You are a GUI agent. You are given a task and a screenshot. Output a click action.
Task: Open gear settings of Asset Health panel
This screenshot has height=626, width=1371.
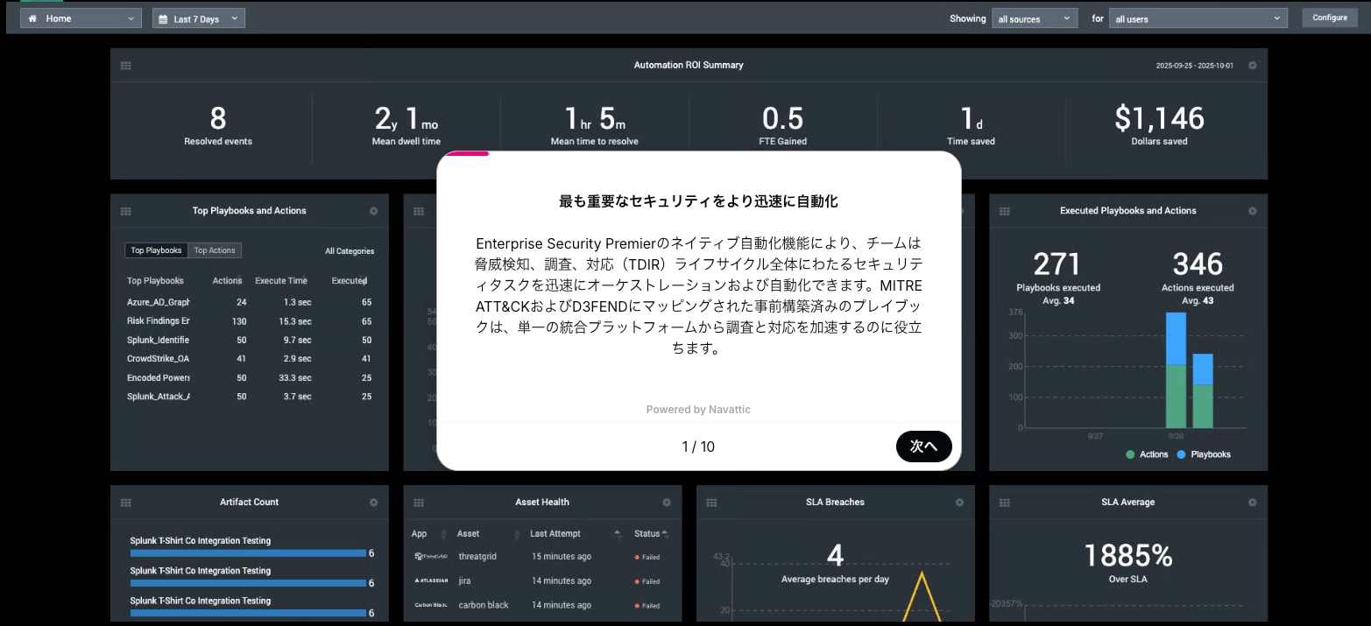(x=667, y=503)
